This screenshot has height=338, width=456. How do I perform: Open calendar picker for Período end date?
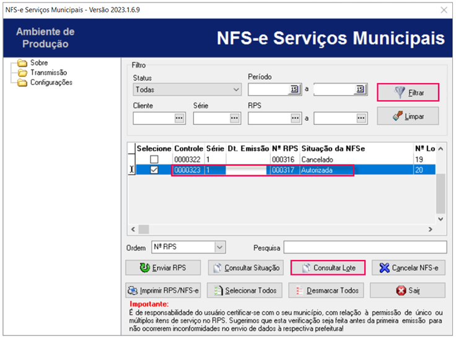click(360, 90)
